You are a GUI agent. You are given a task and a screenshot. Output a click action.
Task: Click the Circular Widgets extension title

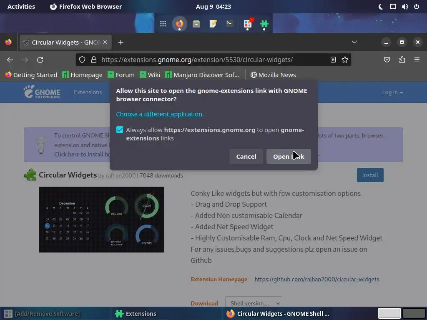point(68,175)
